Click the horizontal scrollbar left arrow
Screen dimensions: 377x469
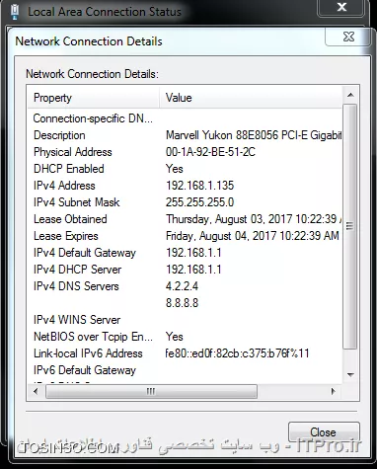point(36,391)
